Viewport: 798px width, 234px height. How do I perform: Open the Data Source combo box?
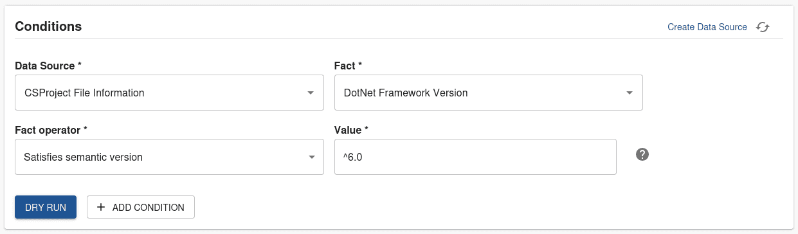(169, 93)
